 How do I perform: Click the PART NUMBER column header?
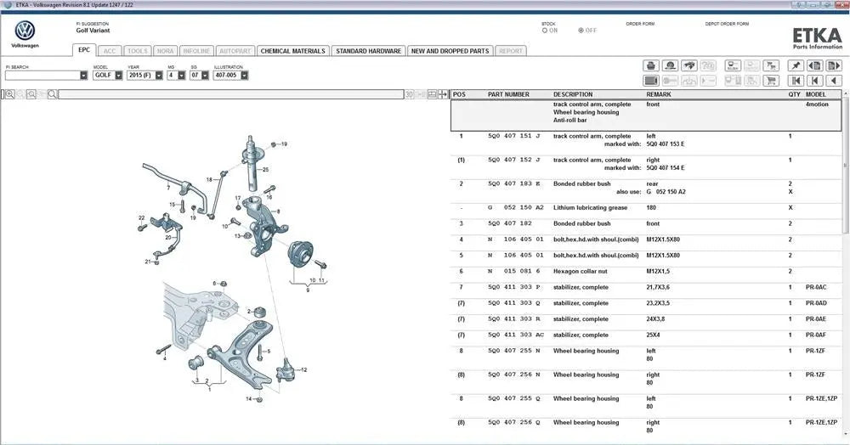pyautogui.click(x=508, y=94)
